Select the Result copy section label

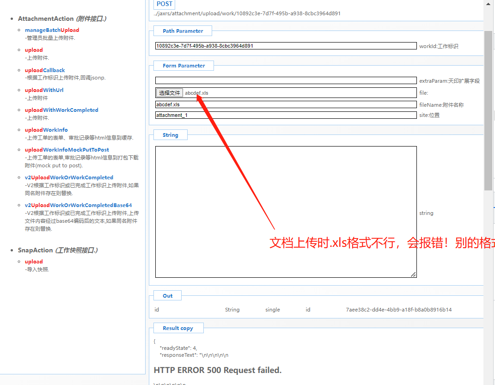178,328
